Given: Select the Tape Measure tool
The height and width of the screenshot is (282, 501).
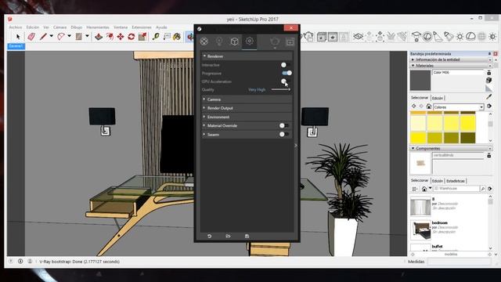Looking at the screenshot, I should (156, 37).
